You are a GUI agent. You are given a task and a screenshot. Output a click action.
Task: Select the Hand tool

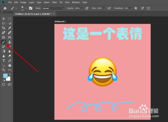point(9,65)
